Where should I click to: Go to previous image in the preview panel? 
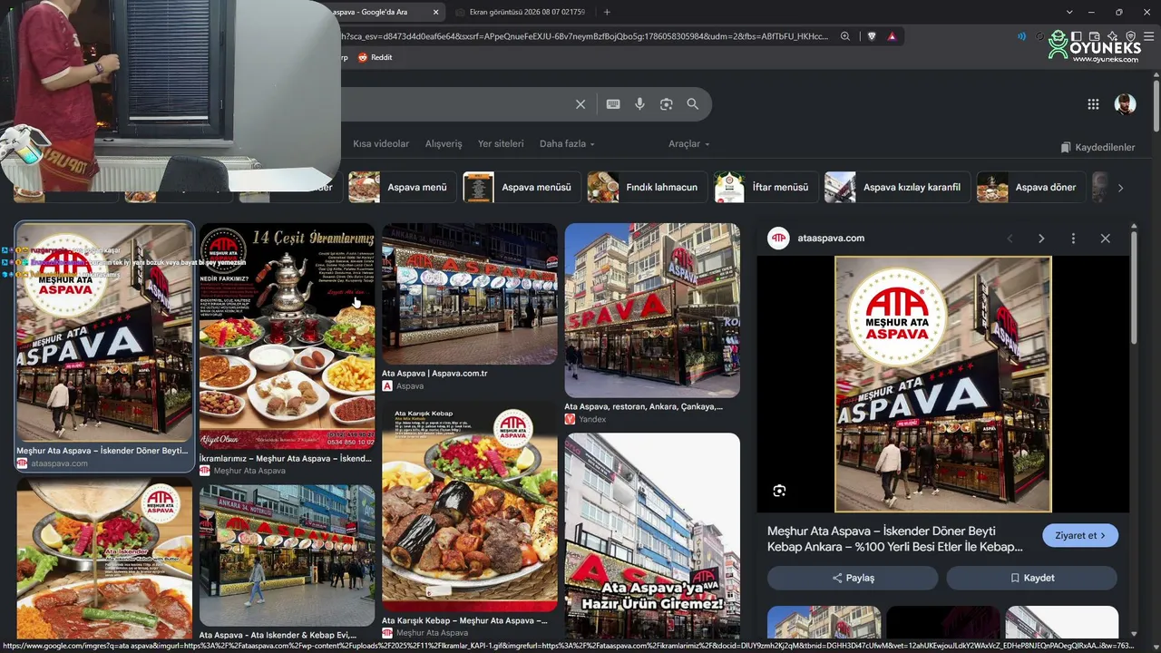pyautogui.click(x=1010, y=239)
